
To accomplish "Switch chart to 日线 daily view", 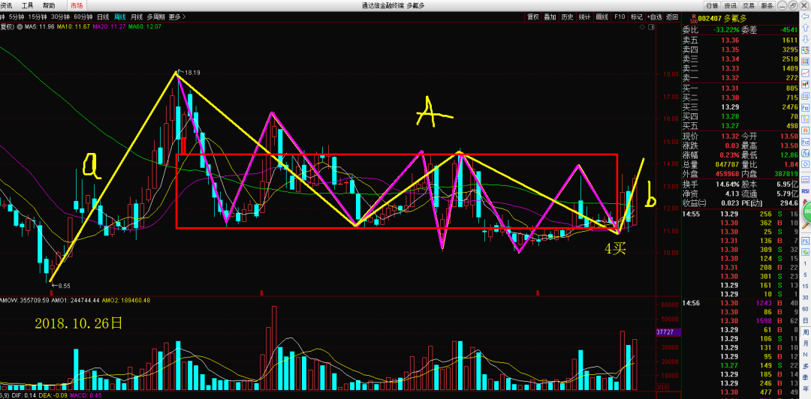I will [103, 16].
